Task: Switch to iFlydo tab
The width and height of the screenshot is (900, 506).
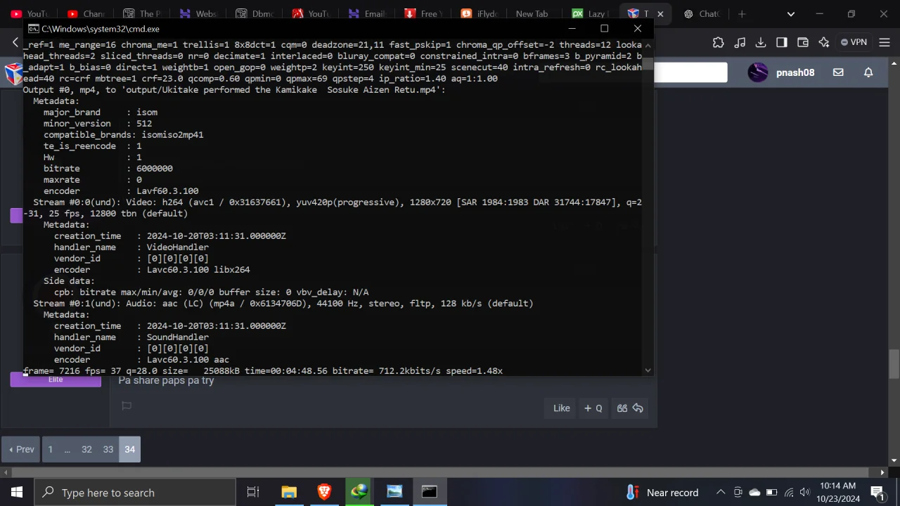Action: (479, 14)
